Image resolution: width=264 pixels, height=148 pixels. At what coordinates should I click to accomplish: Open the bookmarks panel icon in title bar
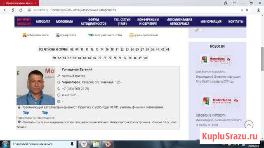click(226, 3)
